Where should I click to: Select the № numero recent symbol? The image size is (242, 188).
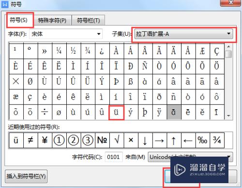(102, 140)
